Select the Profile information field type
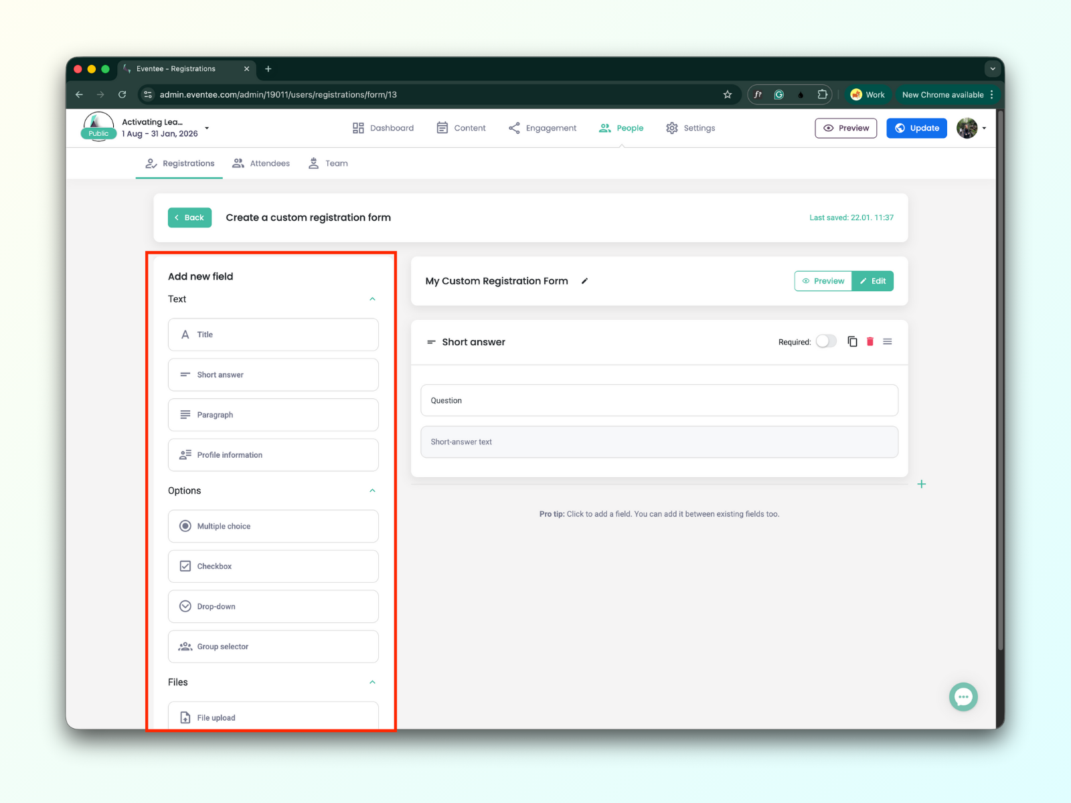Viewport: 1071px width, 803px height. 272,455
